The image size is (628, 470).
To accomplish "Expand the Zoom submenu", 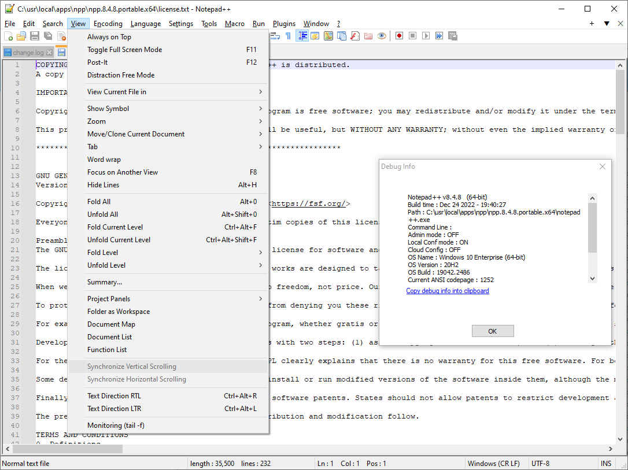I will 168,121.
